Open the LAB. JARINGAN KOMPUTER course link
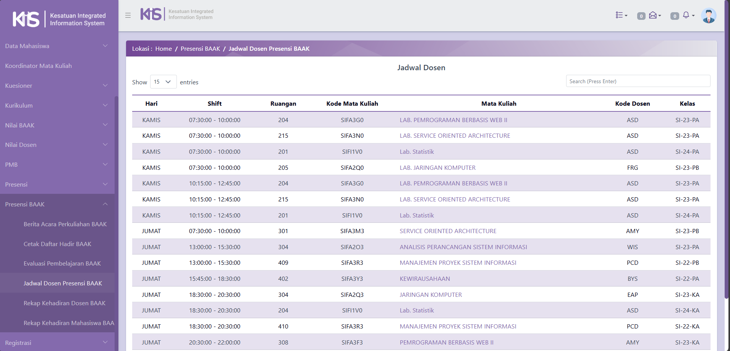 [x=437, y=167]
